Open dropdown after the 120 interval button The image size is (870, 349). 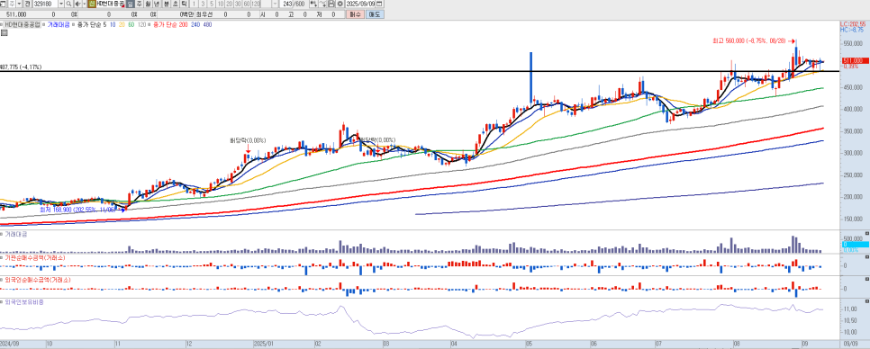pos(276,4)
